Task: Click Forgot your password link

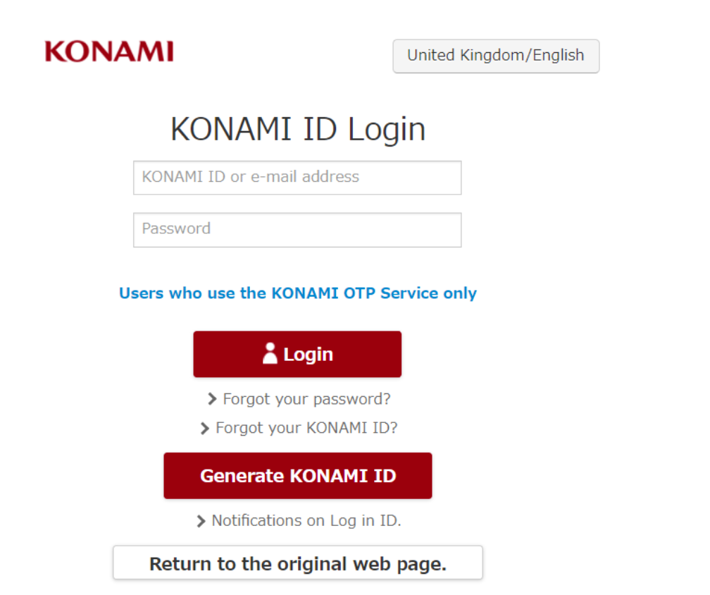Action: pyautogui.click(x=306, y=398)
